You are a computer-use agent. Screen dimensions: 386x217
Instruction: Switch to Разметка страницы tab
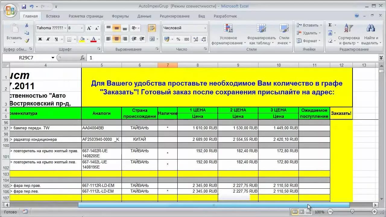click(86, 16)
